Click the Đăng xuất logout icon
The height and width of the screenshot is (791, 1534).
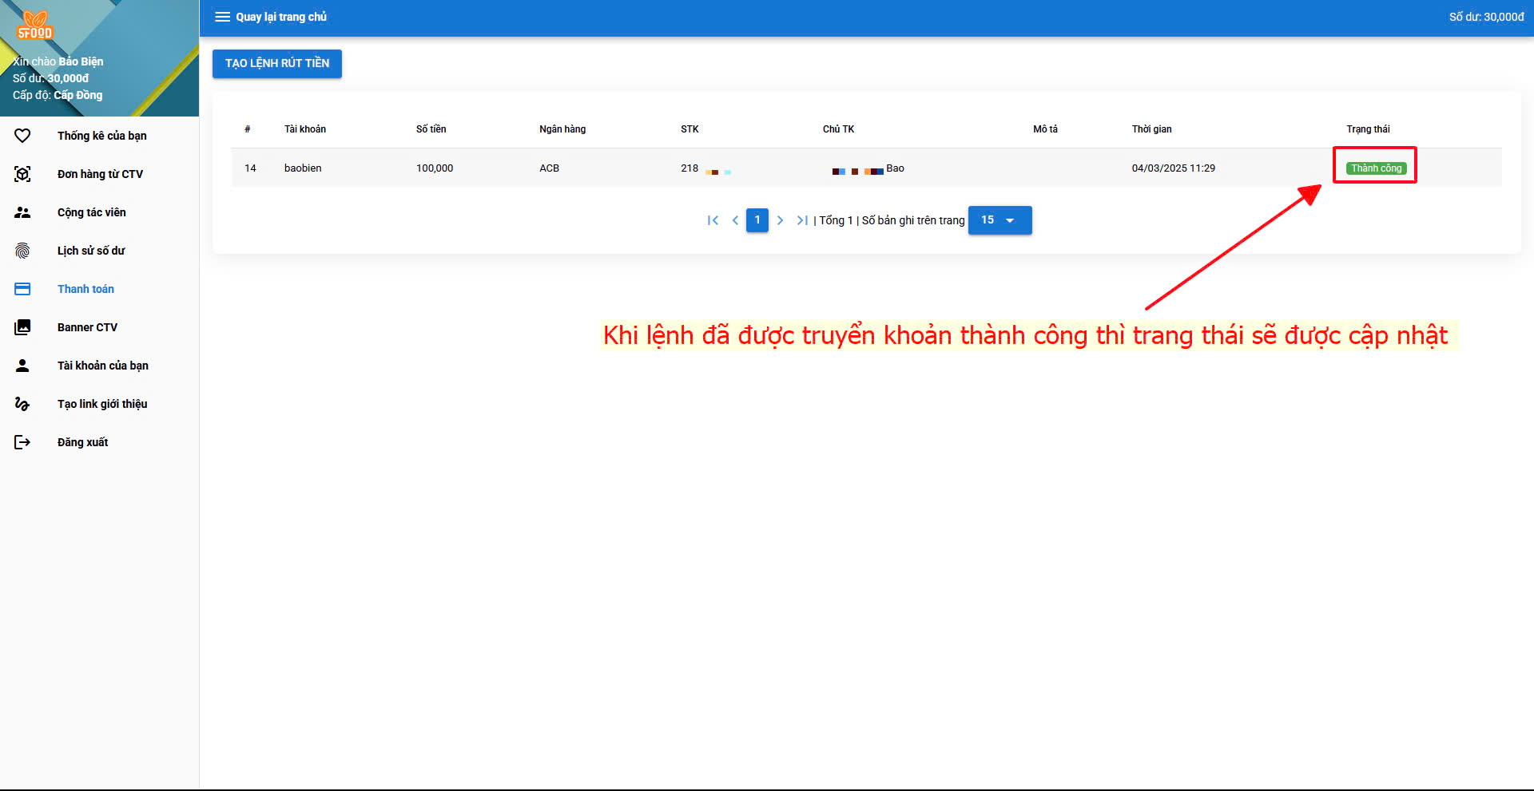[22, 442]
